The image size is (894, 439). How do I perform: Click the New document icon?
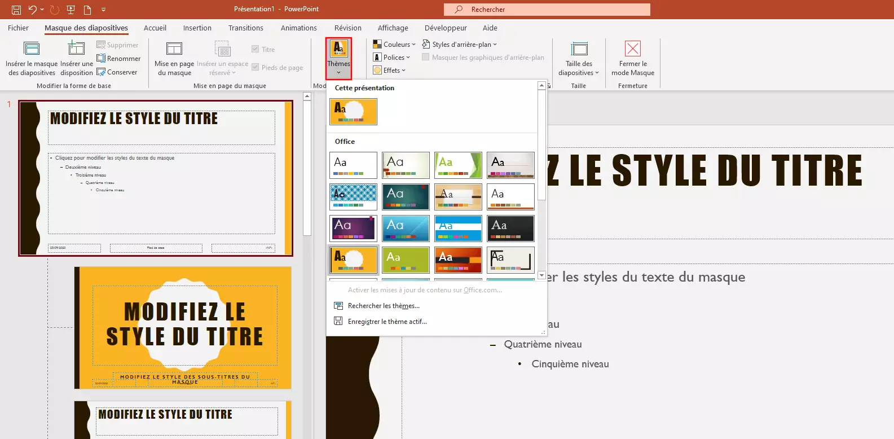pyautogui.click(x=87, y=10)
